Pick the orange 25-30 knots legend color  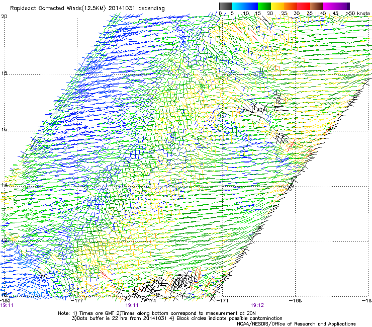[x=291, y=7]
